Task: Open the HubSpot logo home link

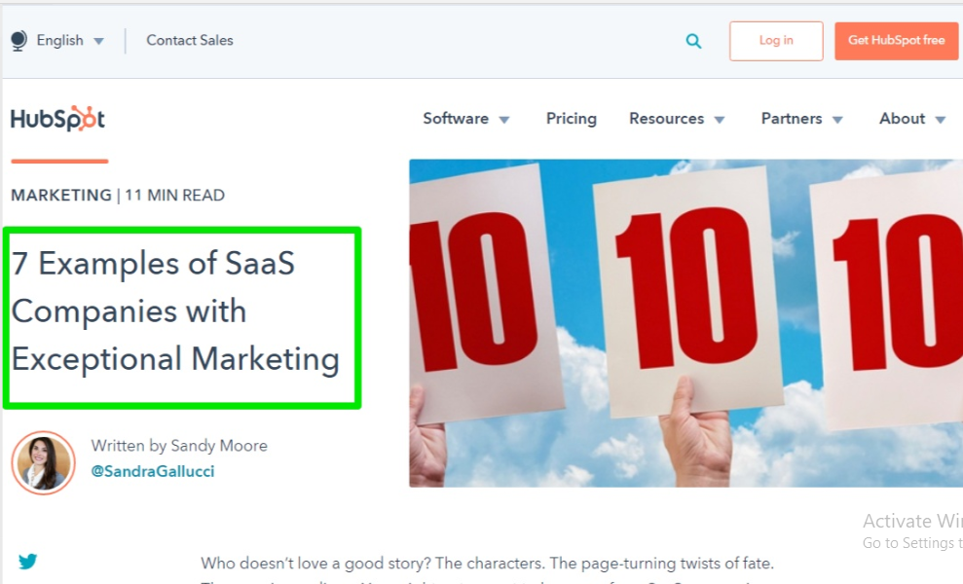Action: coord(57,118)
